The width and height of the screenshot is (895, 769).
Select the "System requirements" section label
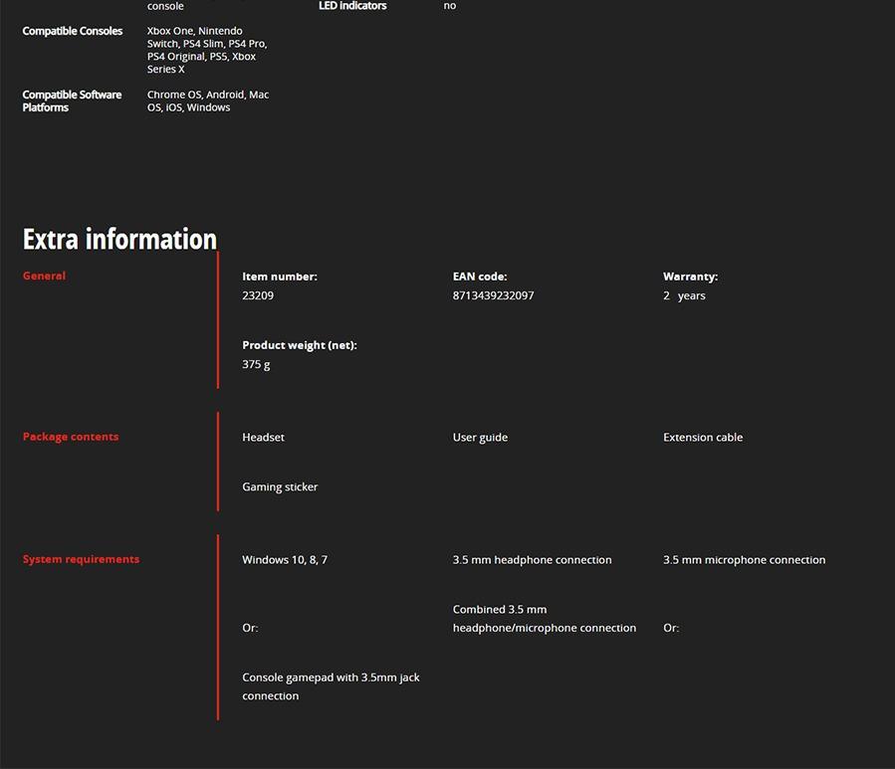coord(81,559)
